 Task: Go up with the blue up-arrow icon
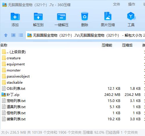coord(6,35)
